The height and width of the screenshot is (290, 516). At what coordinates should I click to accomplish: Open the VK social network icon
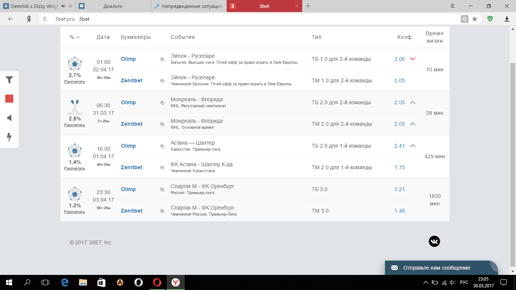[434, 241]
